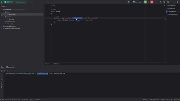The image size is (180, 101).
Task: Click the Scratches and Consoles icon
Action: pos(4,29)
